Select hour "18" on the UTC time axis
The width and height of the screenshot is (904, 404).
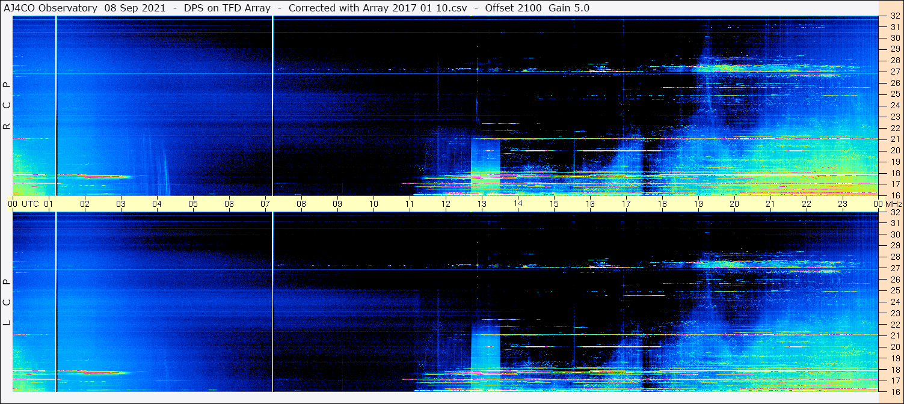pyautogui.click(x=662, y=204)
